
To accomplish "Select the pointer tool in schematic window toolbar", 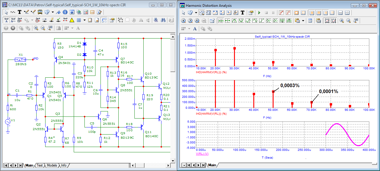I will click(x=6, y=12).
